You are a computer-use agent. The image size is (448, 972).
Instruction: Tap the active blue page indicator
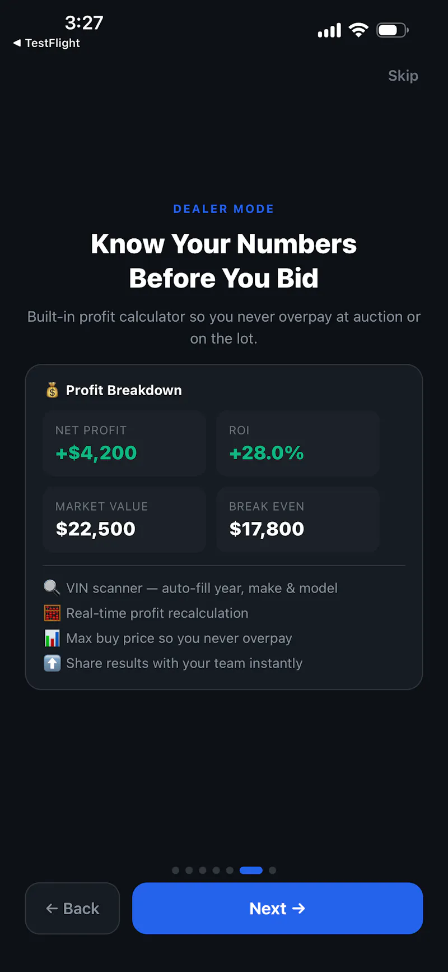click(251, 870)
